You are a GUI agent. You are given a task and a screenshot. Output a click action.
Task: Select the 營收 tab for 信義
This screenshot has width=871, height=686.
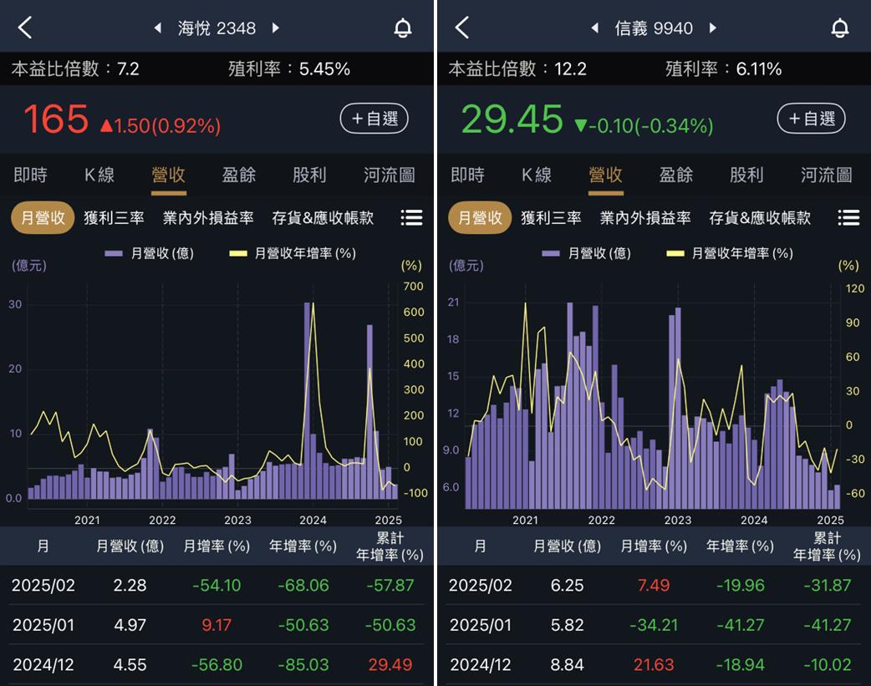[x=606, y=175]
